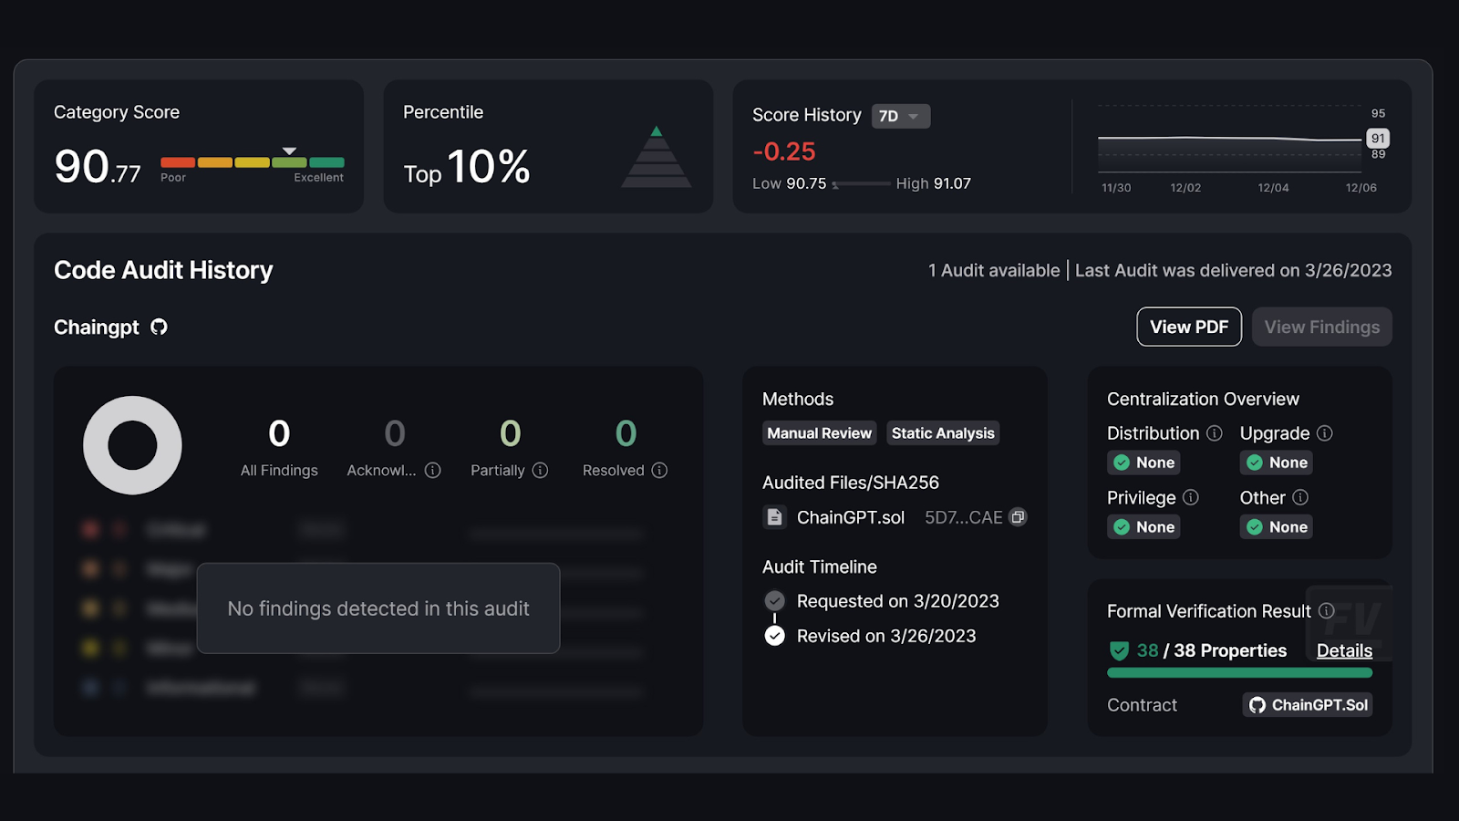The height and width of the screenshot is (821, 1459).
Task: Select the Static Analysis method tag
Action: point(942,433)
